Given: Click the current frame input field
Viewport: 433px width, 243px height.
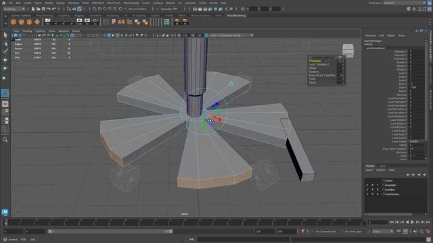Looking at the screenshot, I should click(378, 222).
